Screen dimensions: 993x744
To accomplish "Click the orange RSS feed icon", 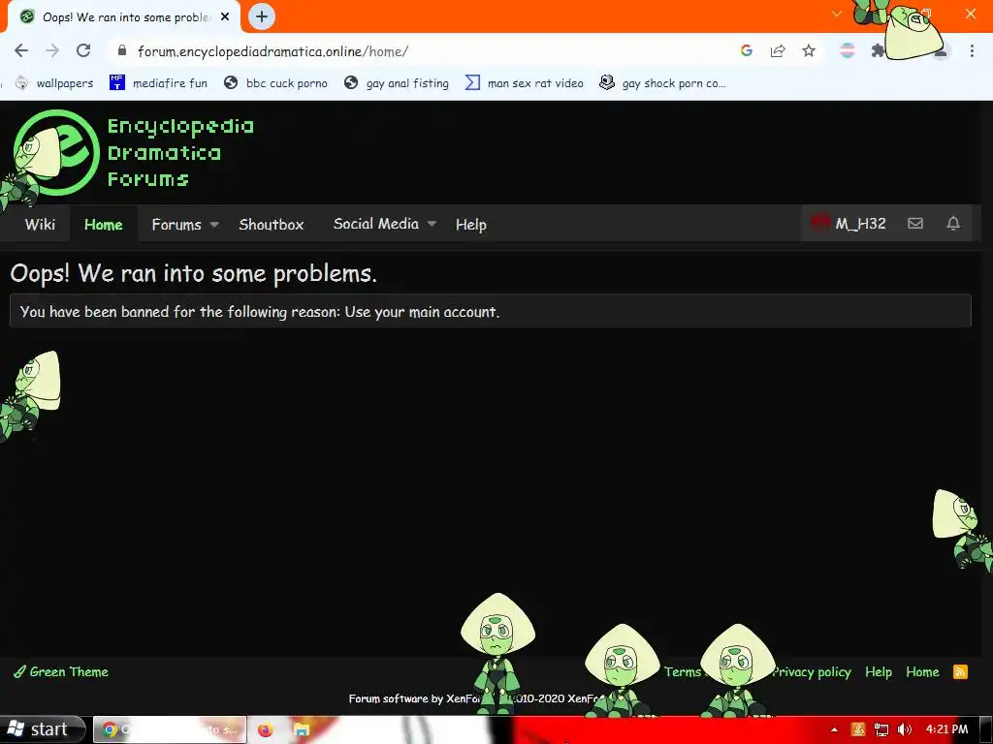I will point(960,672).
